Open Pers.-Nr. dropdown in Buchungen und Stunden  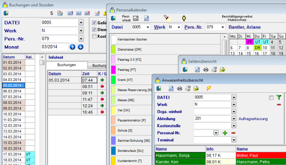(81, 39)
